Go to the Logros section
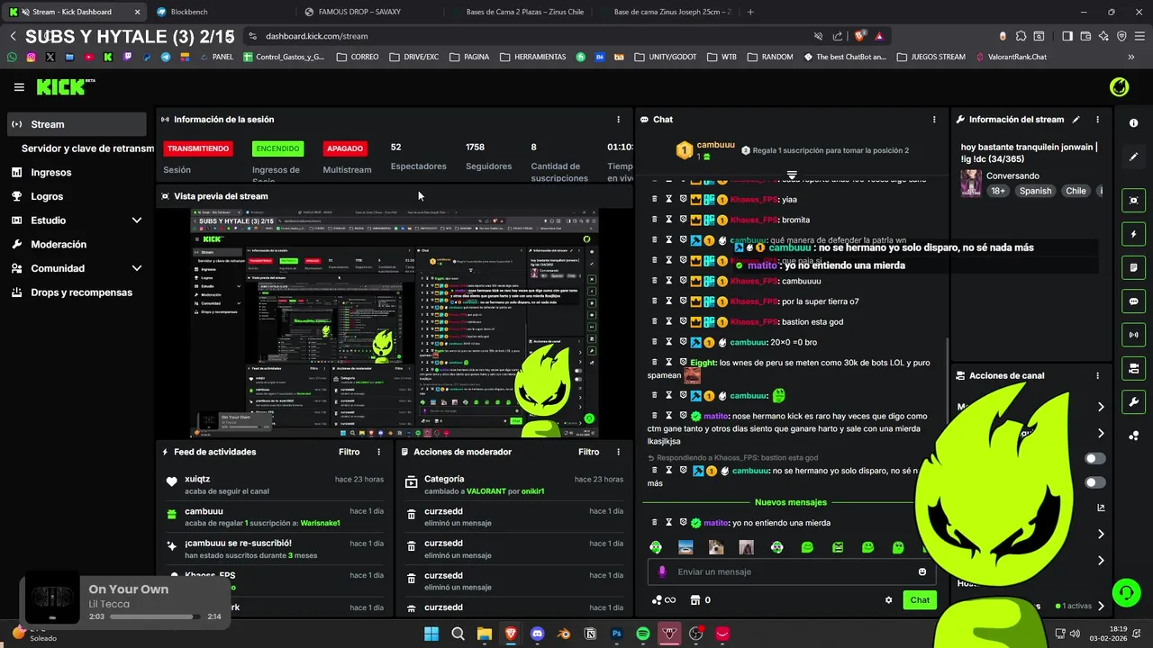 pos(77,196)
